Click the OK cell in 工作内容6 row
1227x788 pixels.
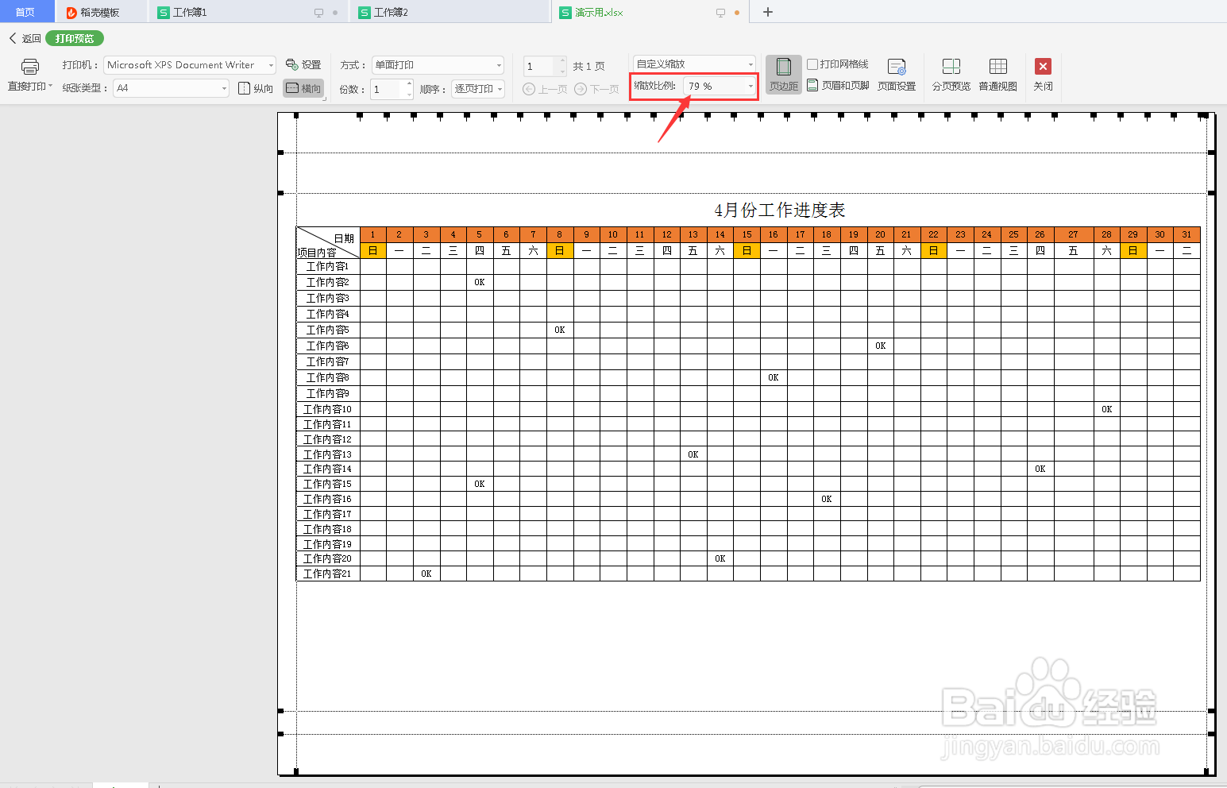click(880, 346)
